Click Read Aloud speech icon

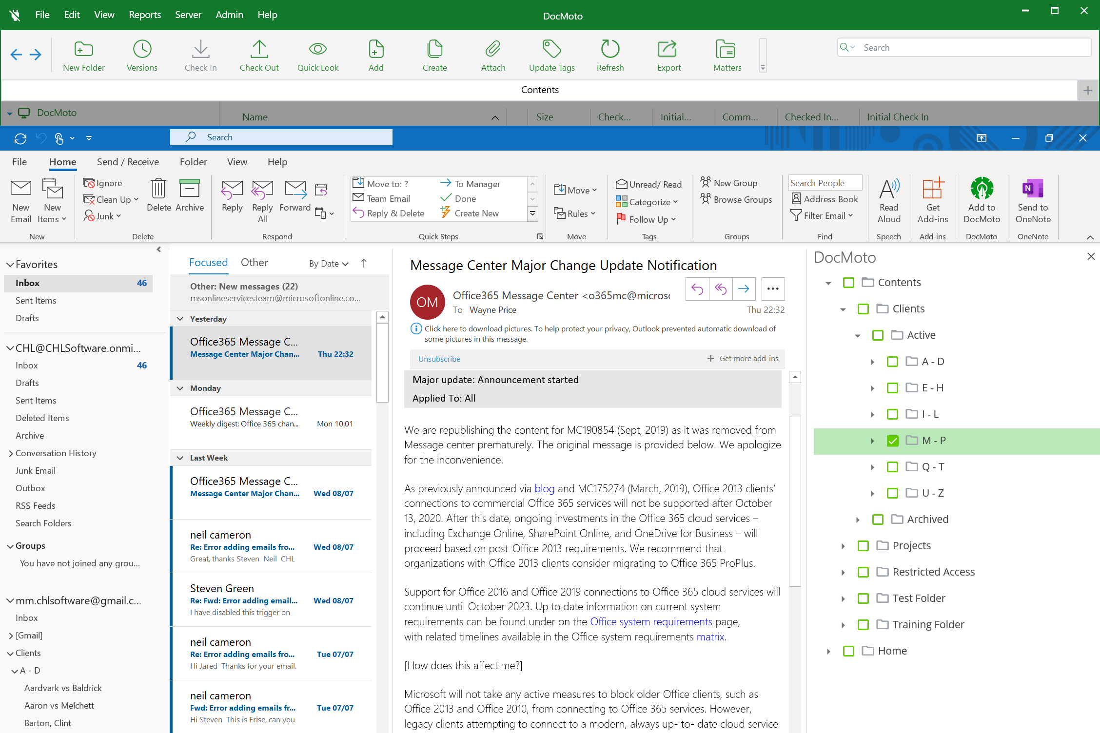click(x=889, y=200)
